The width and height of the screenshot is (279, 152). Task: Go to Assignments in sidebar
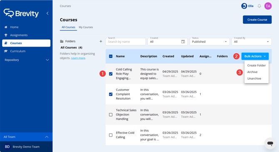(x=19, y=35)
